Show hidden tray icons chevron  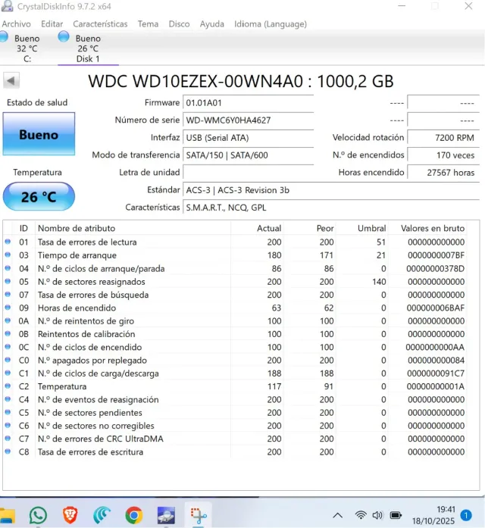click(x=338, y=516)
